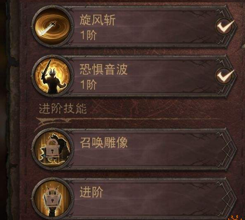Viewport: 245px width, 220px height.
Task: Toggle the empty 进阶 selection diamond
Action: click(x=227, y=199)
